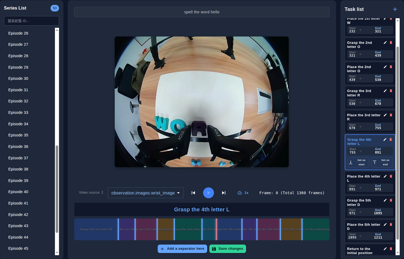Delete the 'Place the 3rd letter R' task
This screenshot has width=404, height=259.
391,115
